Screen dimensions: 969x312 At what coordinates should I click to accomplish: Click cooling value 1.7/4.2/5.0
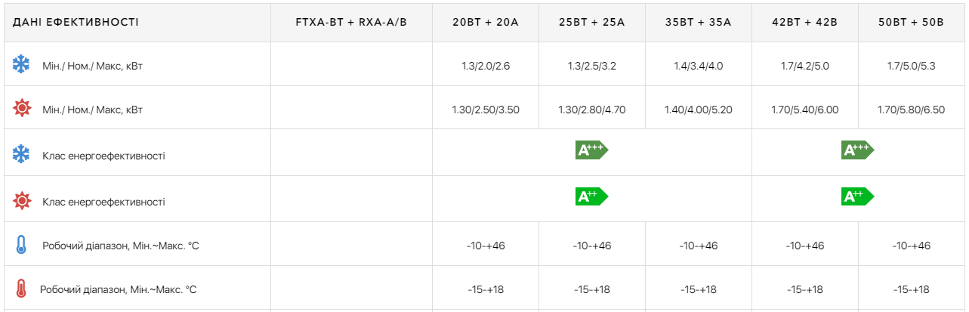tap(804, 66)
